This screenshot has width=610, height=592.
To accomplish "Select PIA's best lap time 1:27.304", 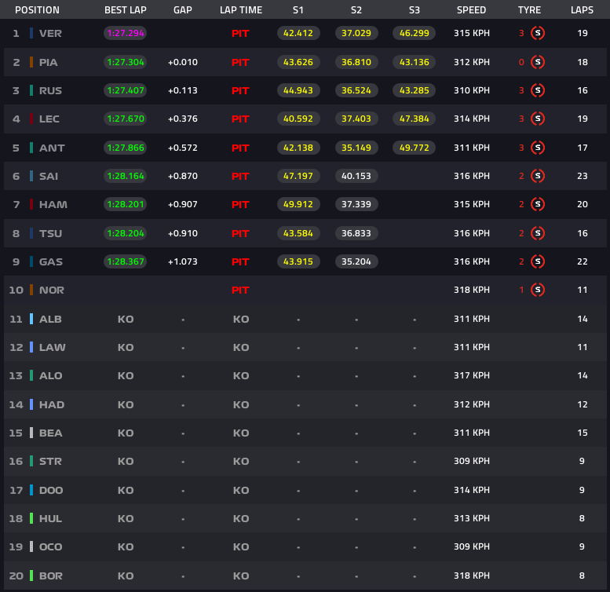I will 125,62.
